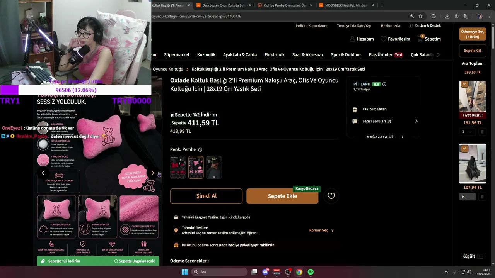Image resolution: width=495 pixels, height=278 pixels.
Task: Open Task View on the taskbar
Action: tap(254, 272)
